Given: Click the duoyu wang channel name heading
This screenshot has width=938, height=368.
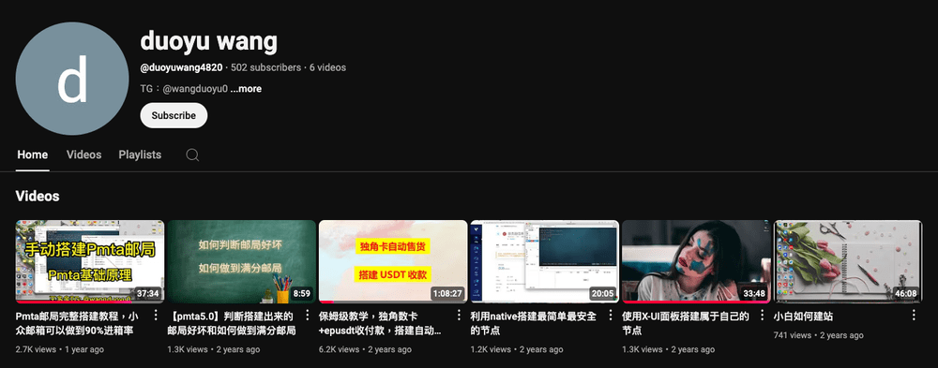Looking at the screenshot, I should 209,42.
